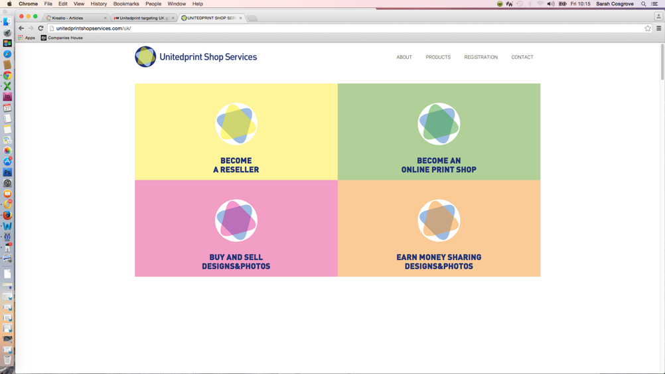
Task: Click the Chrome icon in the dock
Action: click(x=7, y=76)
